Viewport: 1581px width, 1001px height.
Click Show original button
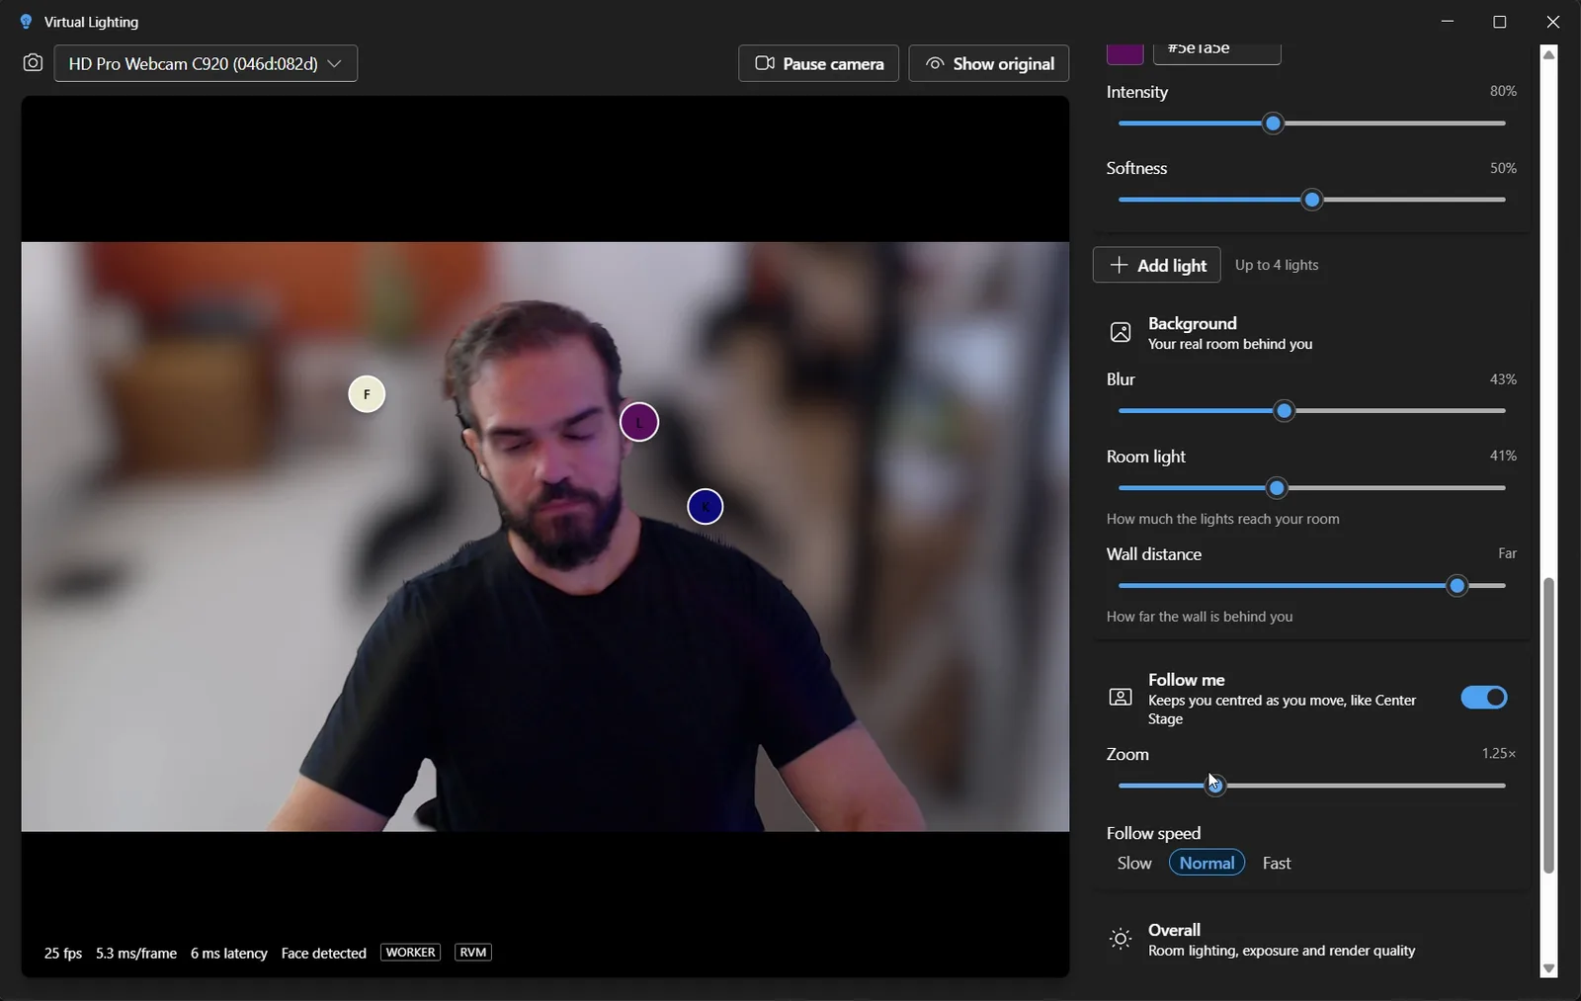(x=989, y=63)
